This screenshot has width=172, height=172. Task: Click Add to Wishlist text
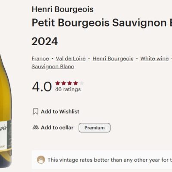(x=60, y=111)
